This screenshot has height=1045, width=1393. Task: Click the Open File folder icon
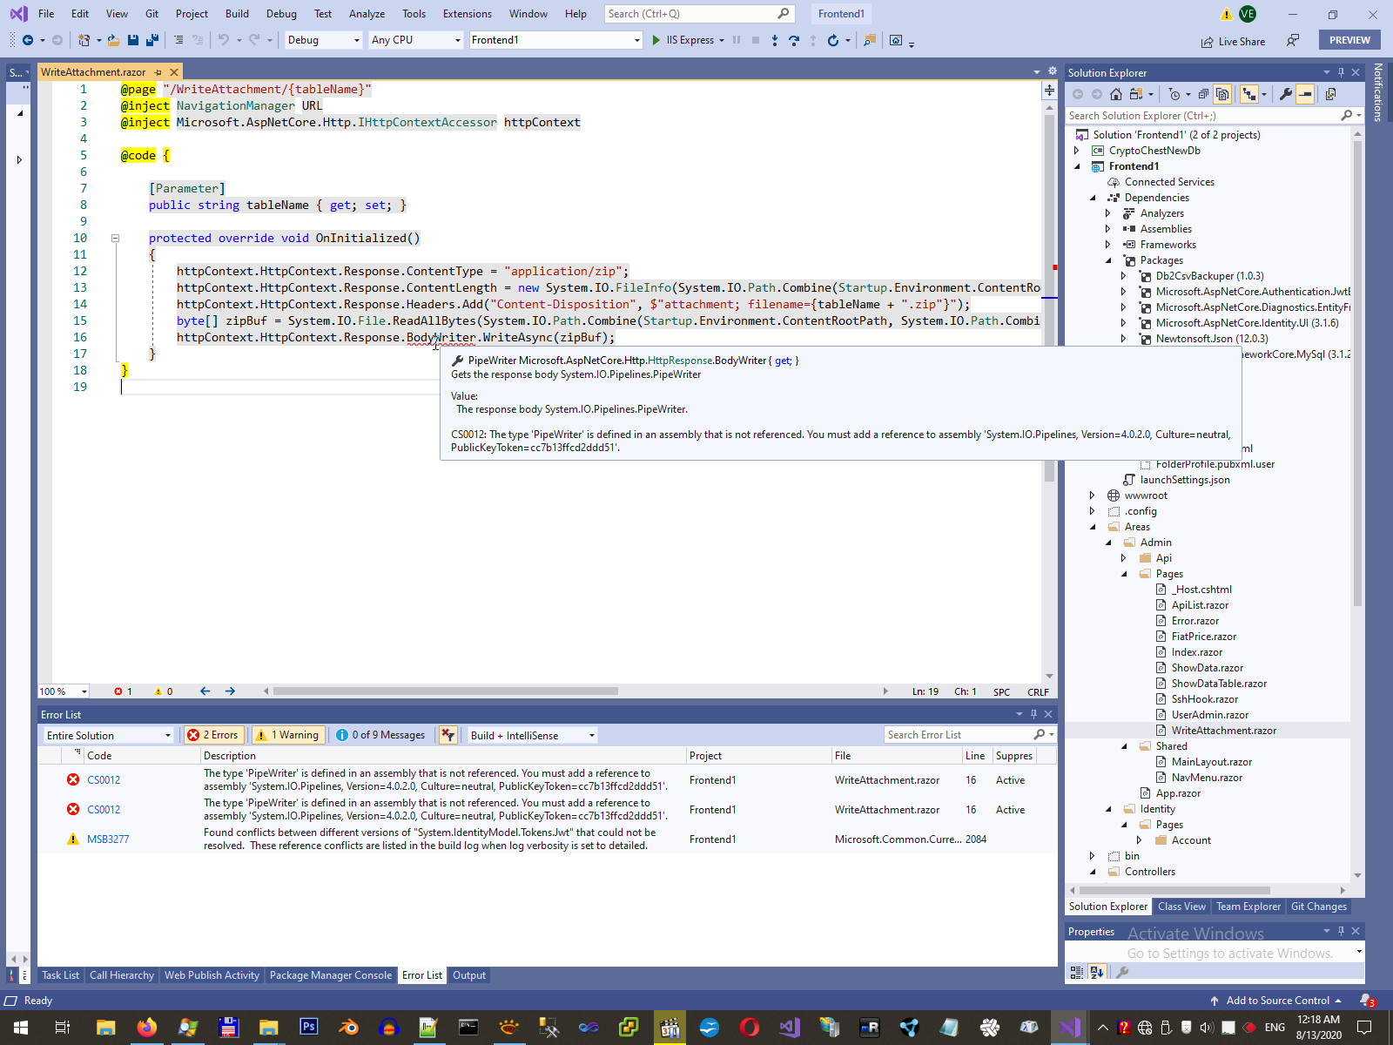coord(113,40)
